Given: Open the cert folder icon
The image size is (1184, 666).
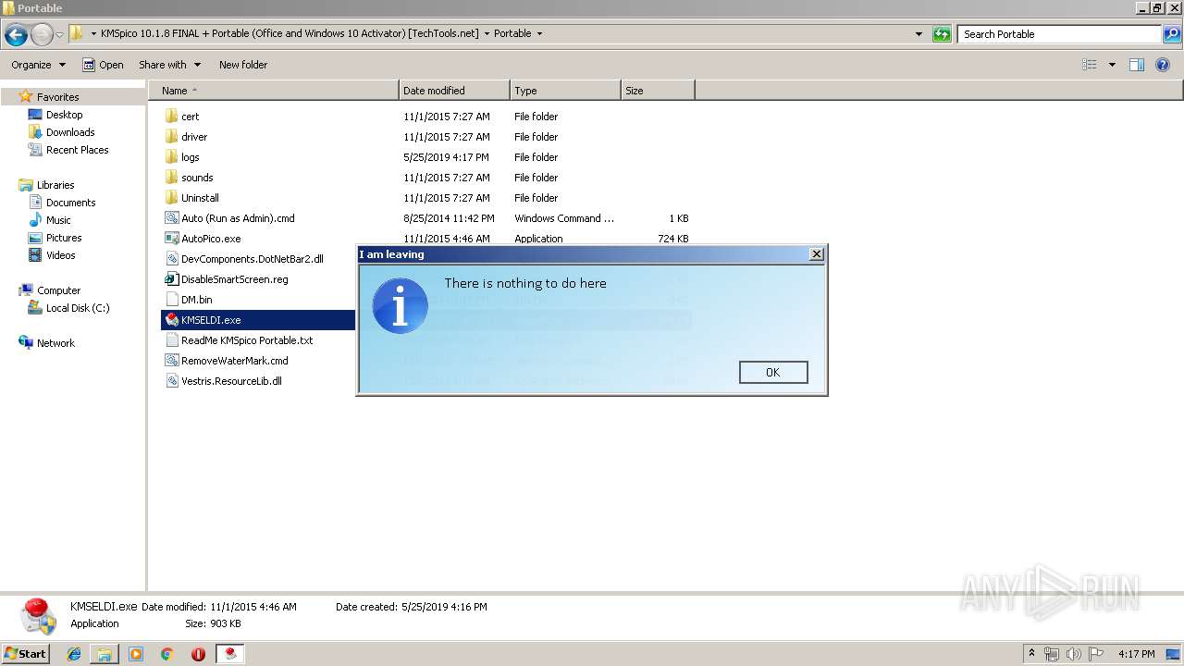Looking at the screenshot, I should pos(171,116).
